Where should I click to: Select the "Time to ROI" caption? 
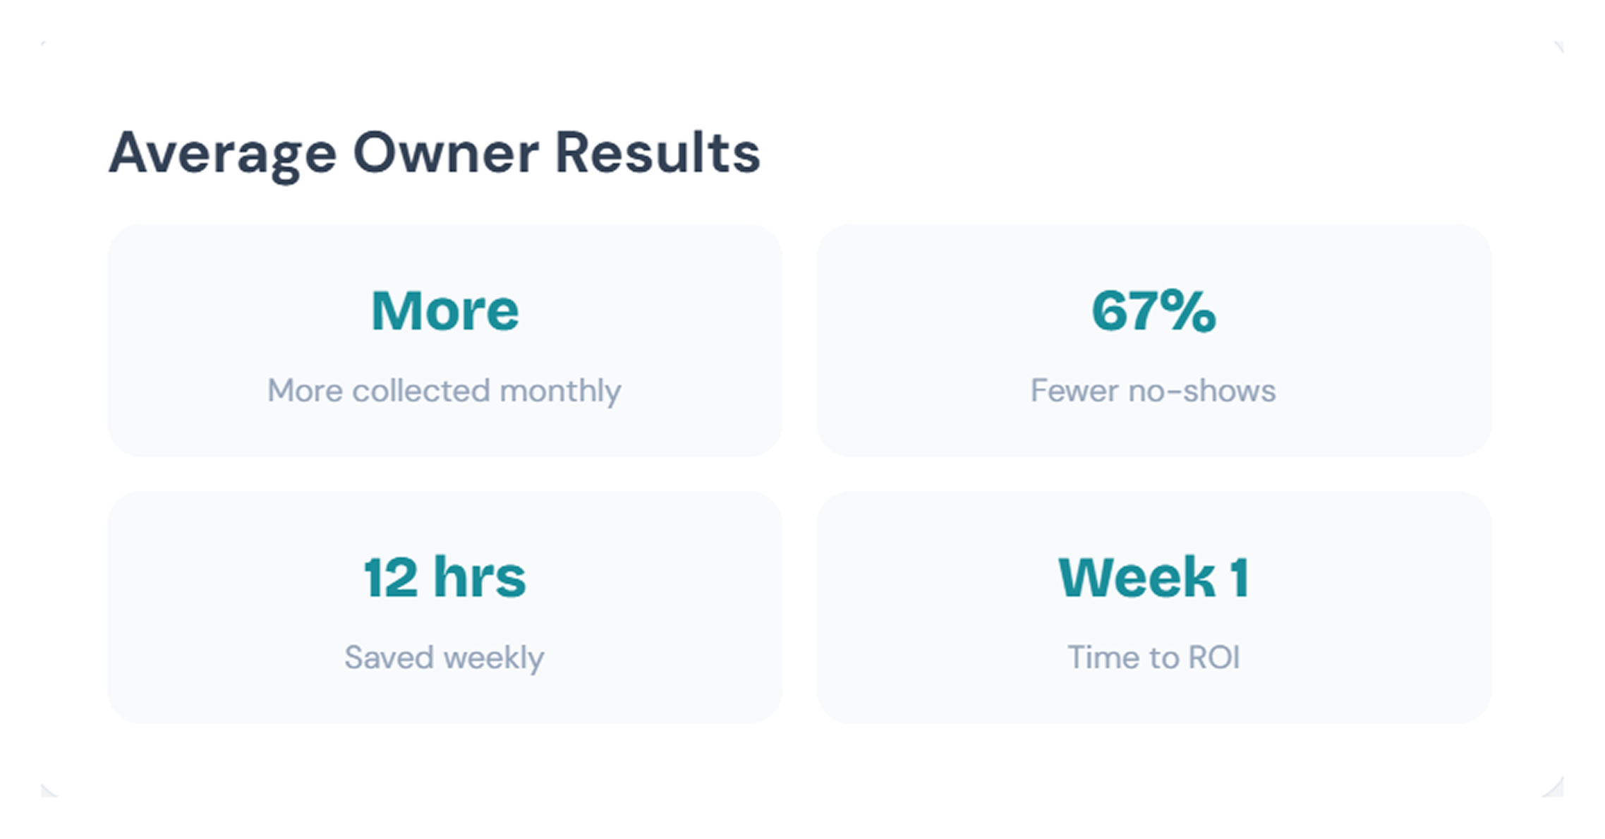[x=1153, y=658]
